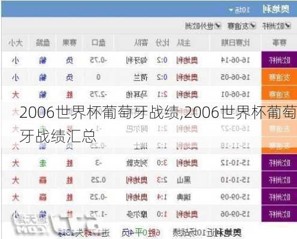Click the -2.75 handicap value
297x239 pixels.
(x=98, y=94)
